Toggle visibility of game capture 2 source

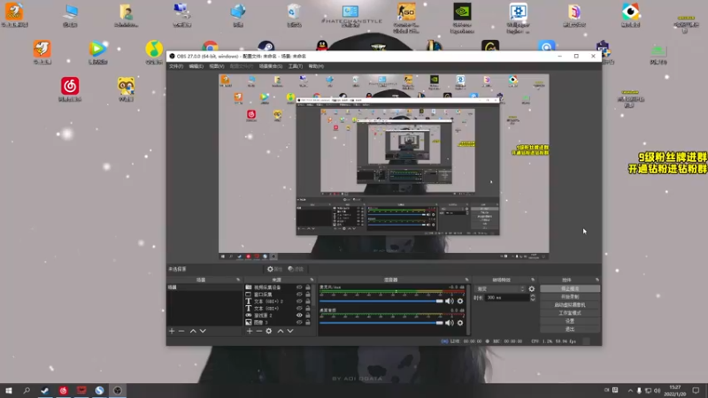coord(299,316)
